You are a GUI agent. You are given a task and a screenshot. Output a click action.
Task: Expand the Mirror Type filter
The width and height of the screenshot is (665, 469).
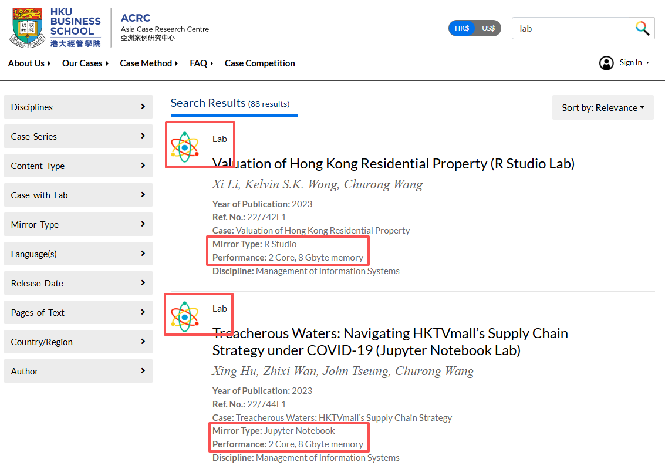click(x=79, y=224)
